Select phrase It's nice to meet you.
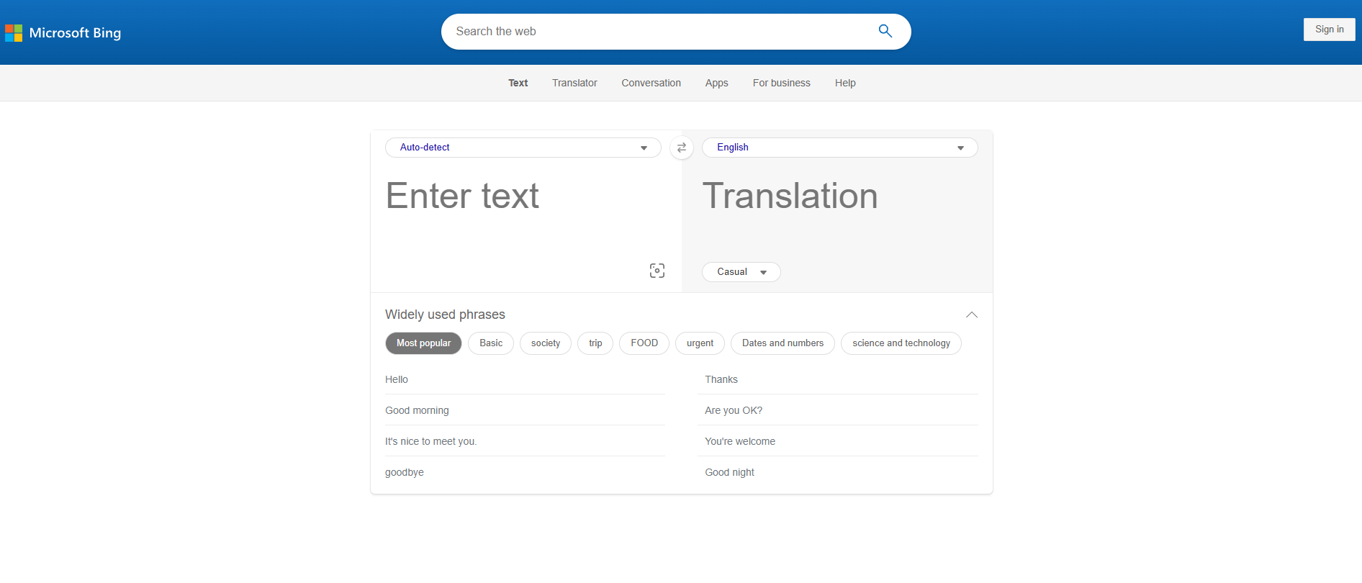This screenshot has height=583, width=1362. 525,441
